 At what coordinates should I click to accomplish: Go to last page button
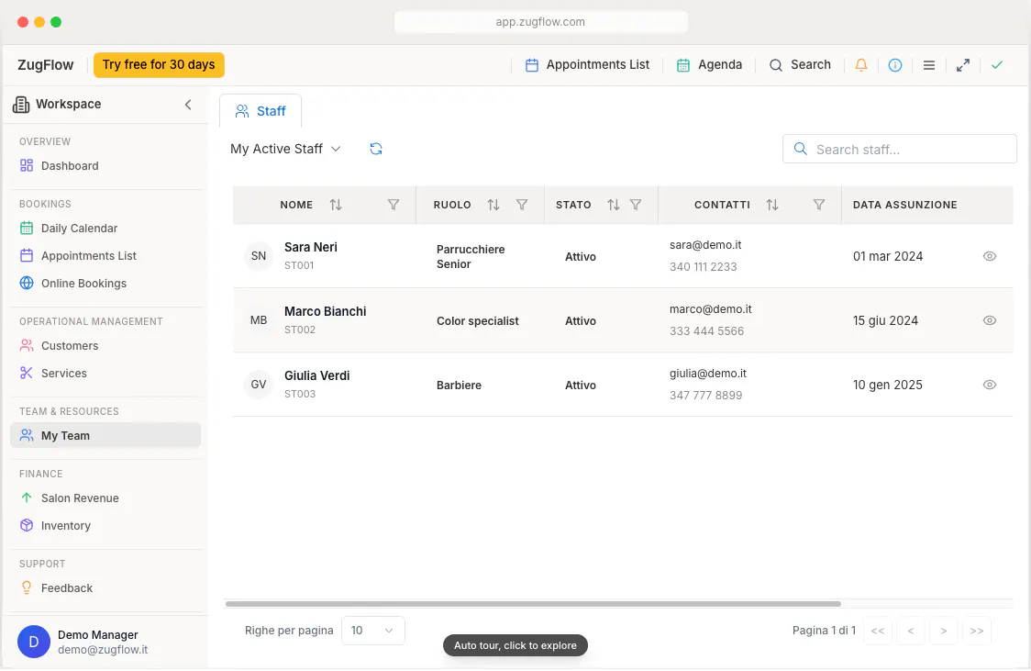click(x=977, y=631)
